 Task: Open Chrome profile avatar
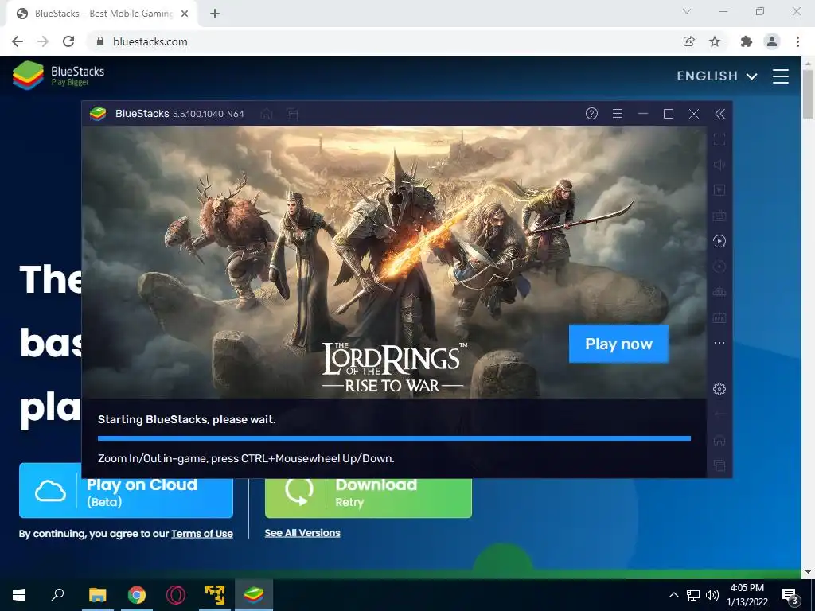(x=772, y=41)
